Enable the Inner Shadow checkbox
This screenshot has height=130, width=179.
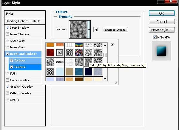(7, 34)
